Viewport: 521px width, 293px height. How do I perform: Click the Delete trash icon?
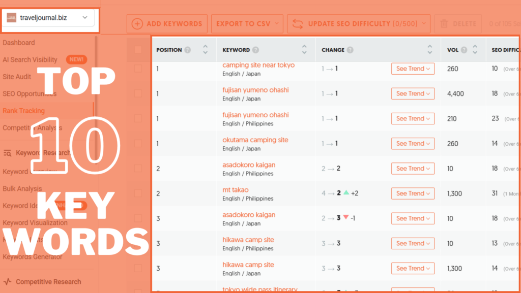444,23
